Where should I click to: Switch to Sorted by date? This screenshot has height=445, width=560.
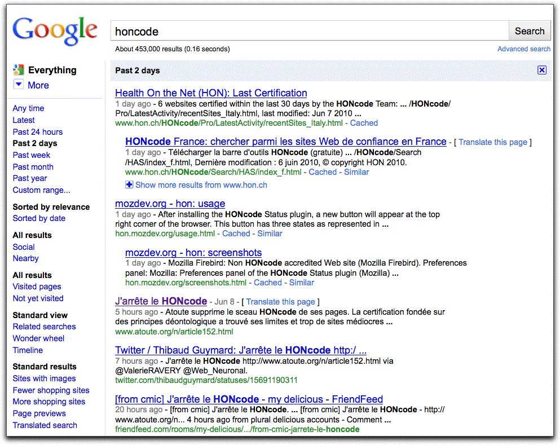pyautogui.click(x=39, y=218)
